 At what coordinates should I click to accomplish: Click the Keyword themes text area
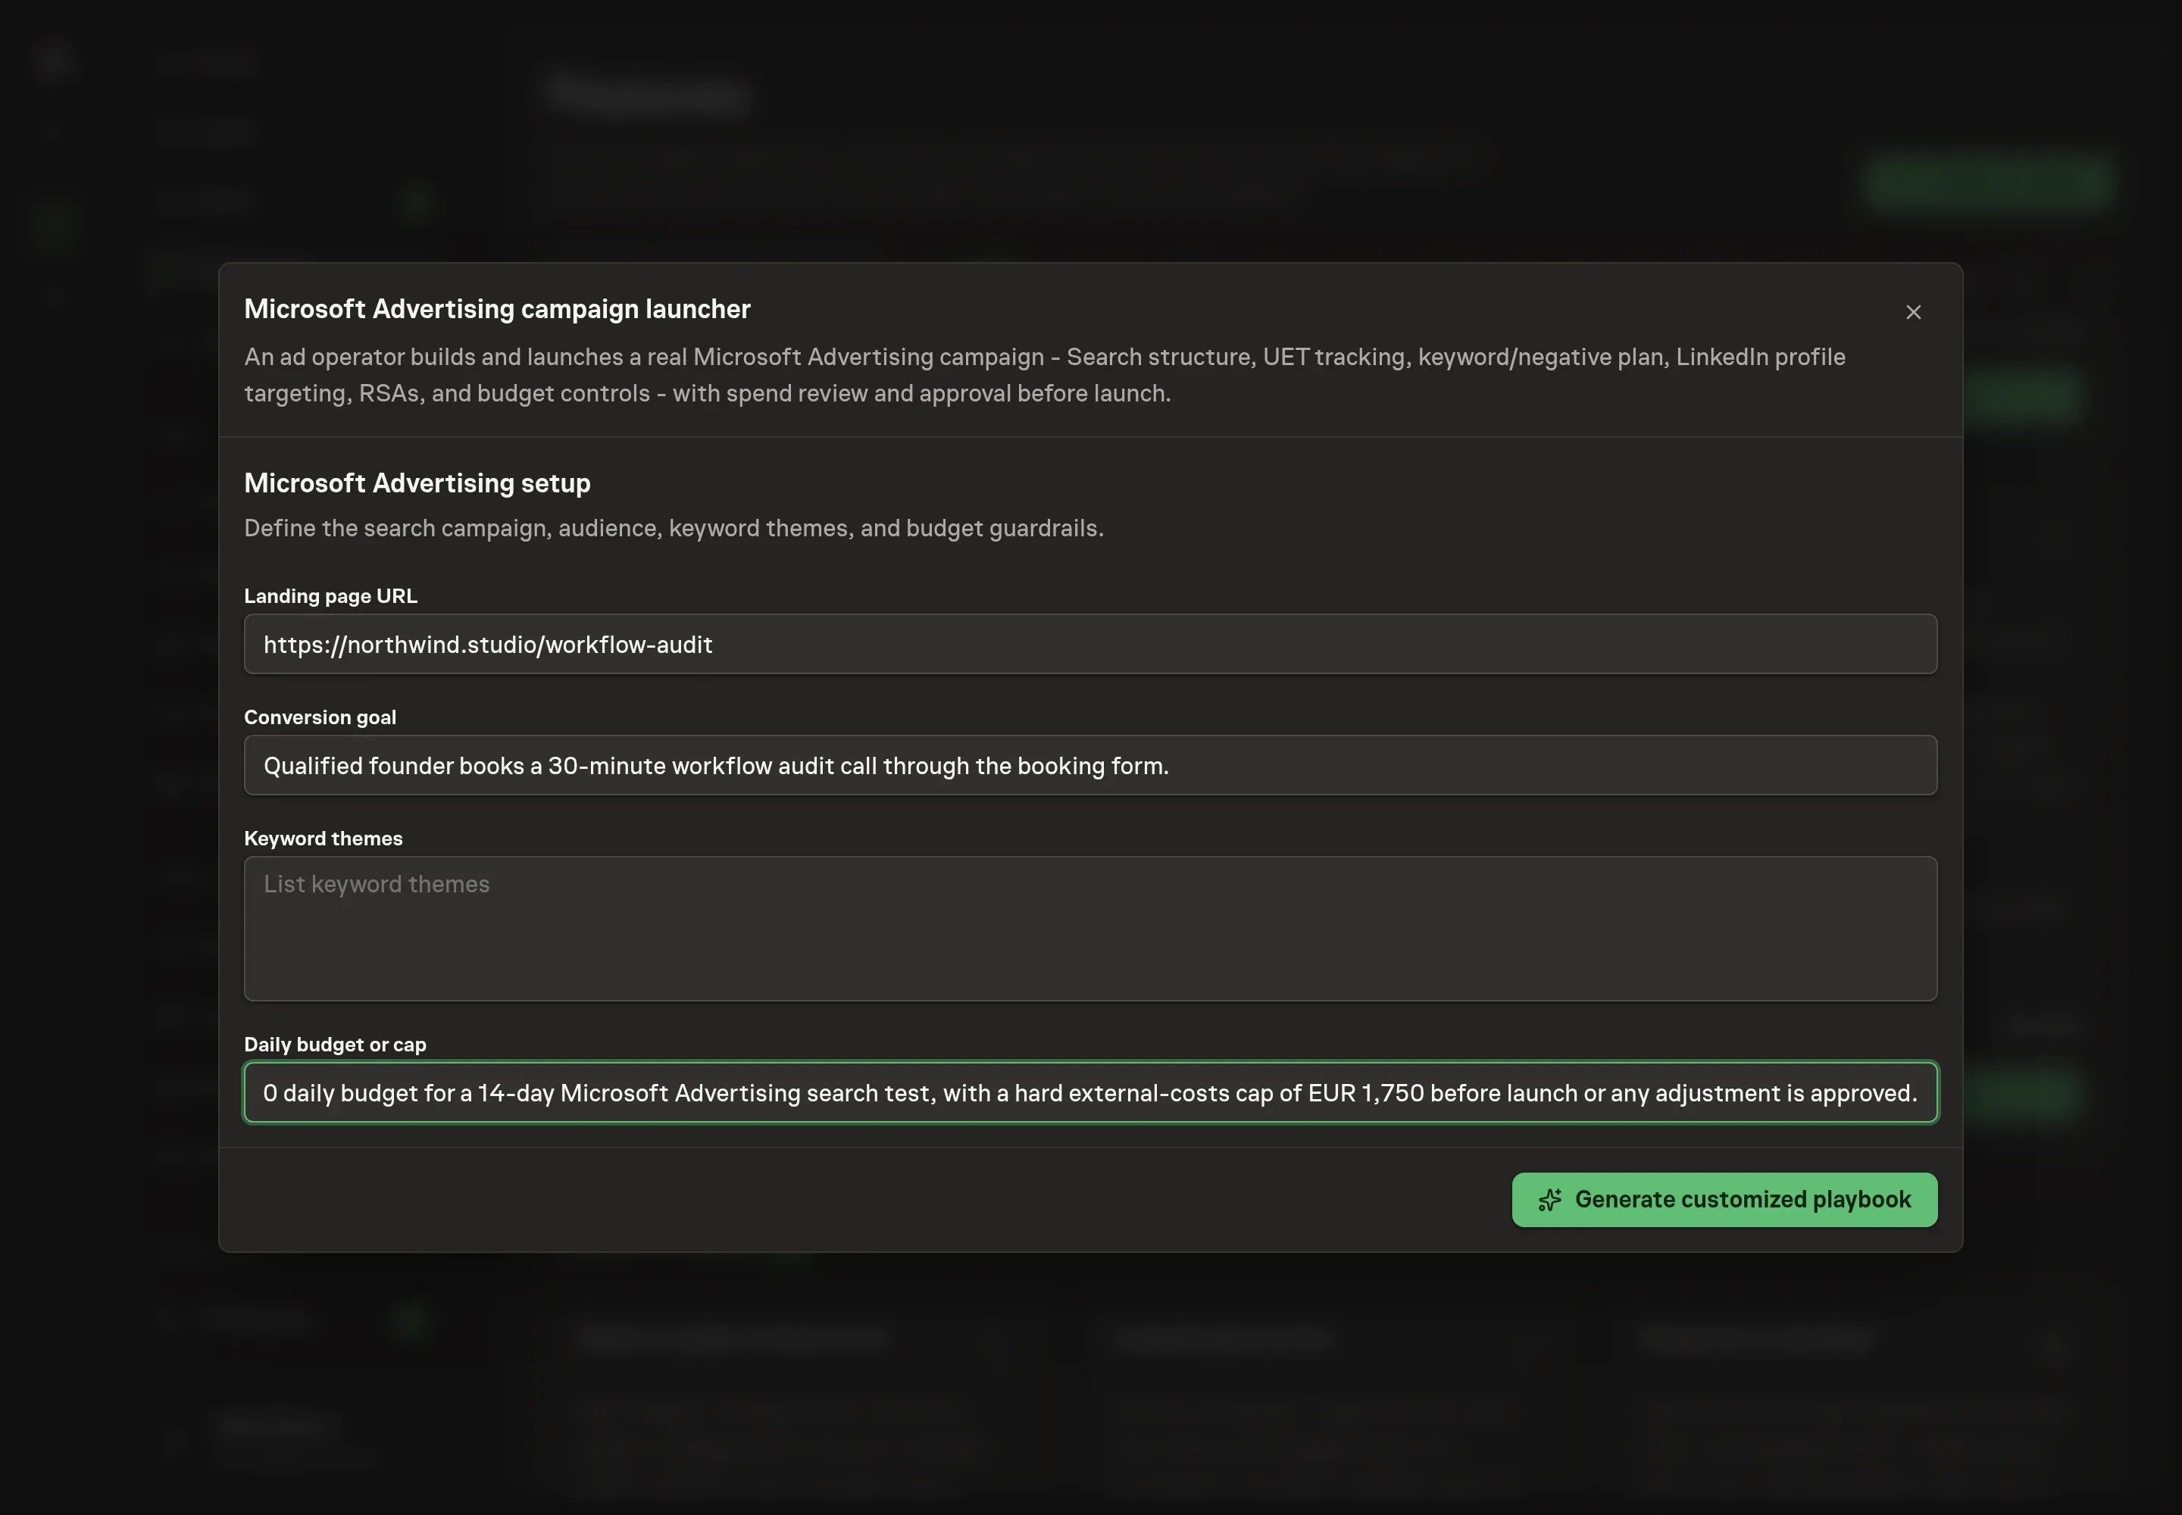[x=1090, y=929]
